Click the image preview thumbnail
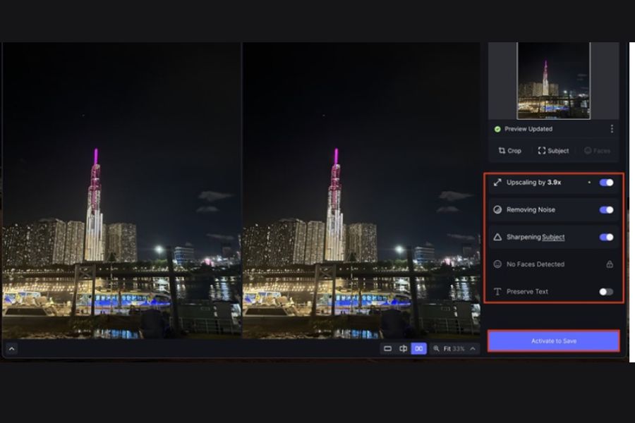Screen dimensions: 635x423 coord(553,80)
